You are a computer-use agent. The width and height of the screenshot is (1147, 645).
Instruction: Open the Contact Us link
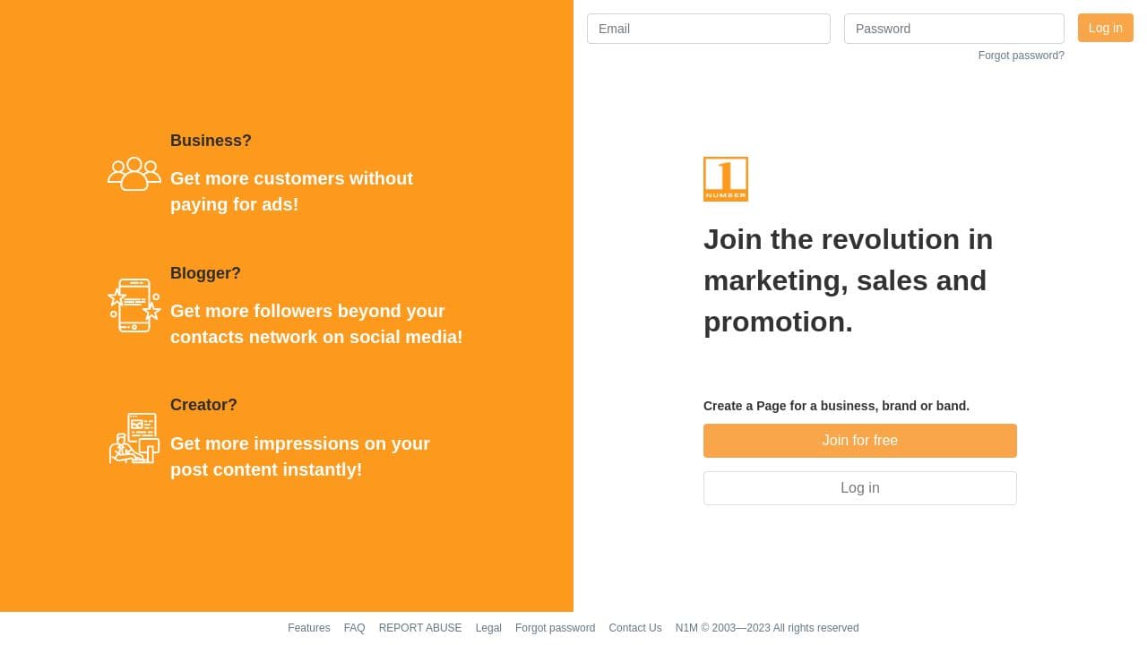(x=634, y=628)
